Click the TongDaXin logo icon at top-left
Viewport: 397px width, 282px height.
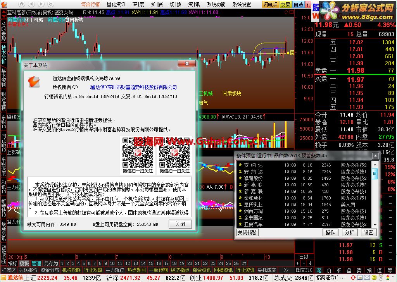click(x=4, y=4)
